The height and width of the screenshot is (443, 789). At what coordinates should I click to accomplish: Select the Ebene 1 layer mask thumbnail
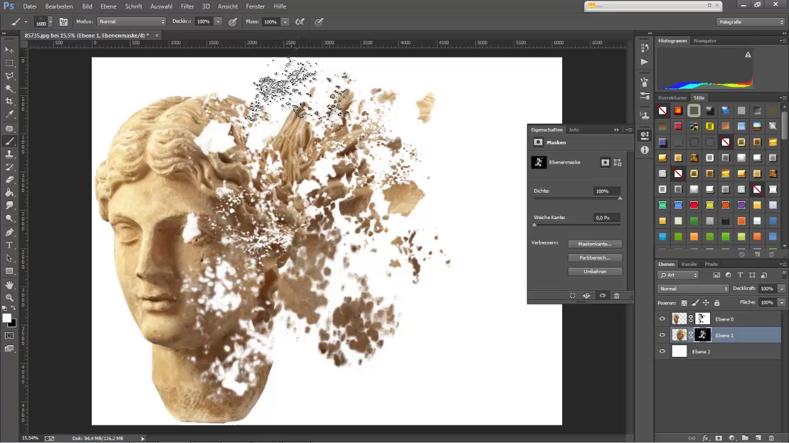(703, 335)
